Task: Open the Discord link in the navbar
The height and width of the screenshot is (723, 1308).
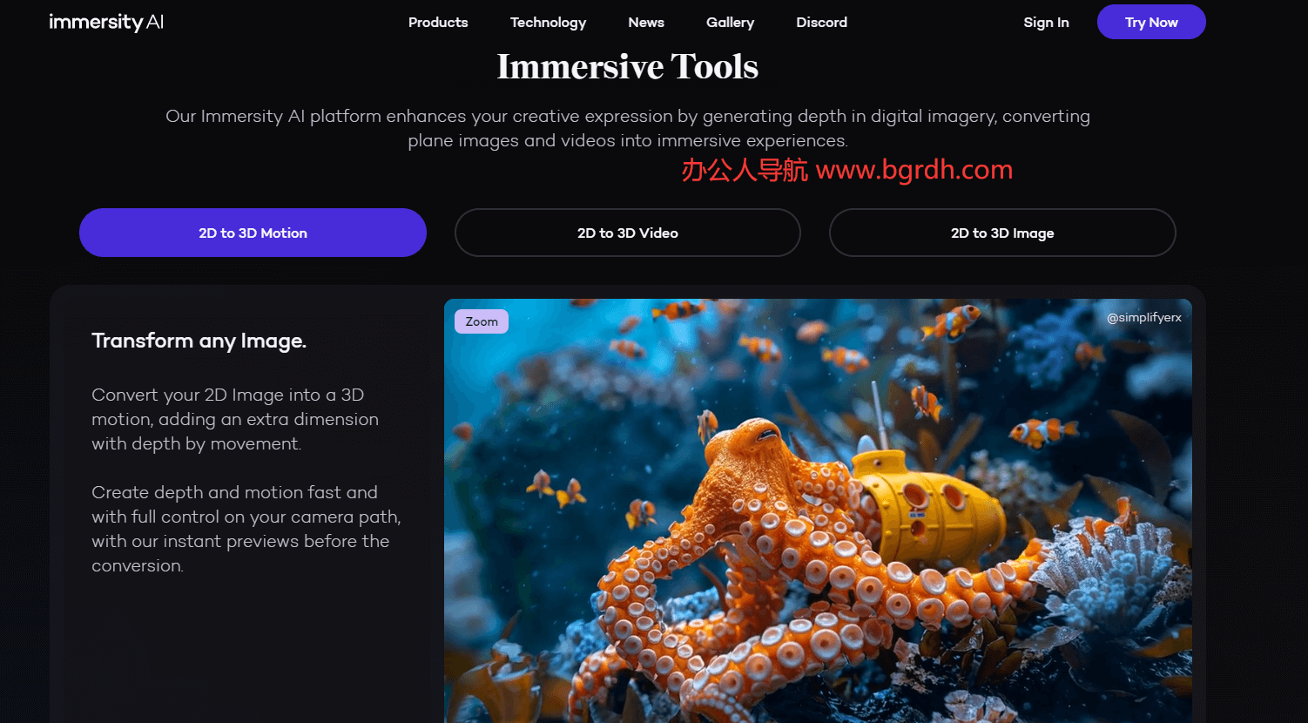Action: coord(821,23)
